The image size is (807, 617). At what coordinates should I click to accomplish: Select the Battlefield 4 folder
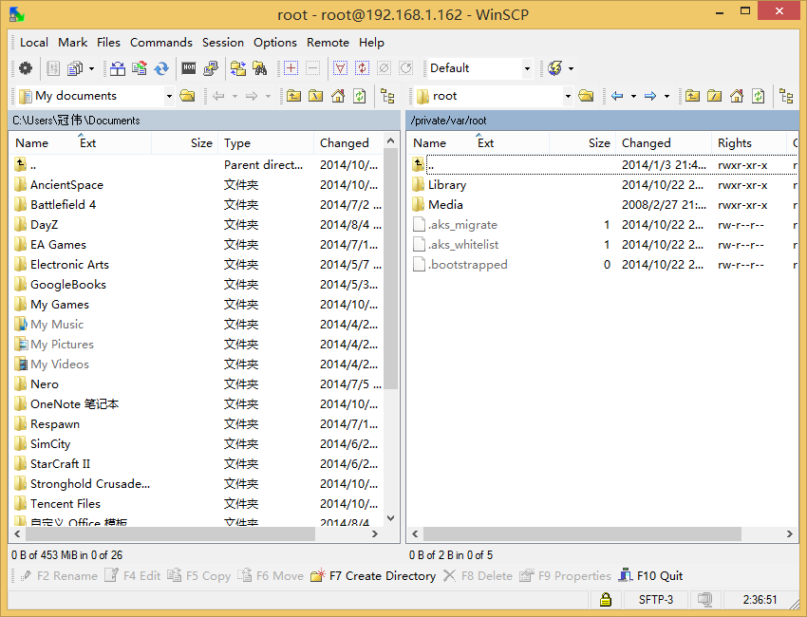coord(63,205)
